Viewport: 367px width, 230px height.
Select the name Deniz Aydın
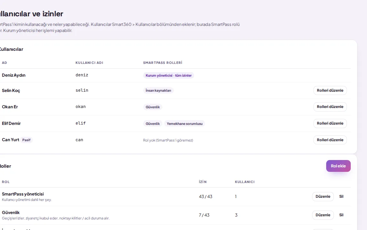click(x=14, y=75)
